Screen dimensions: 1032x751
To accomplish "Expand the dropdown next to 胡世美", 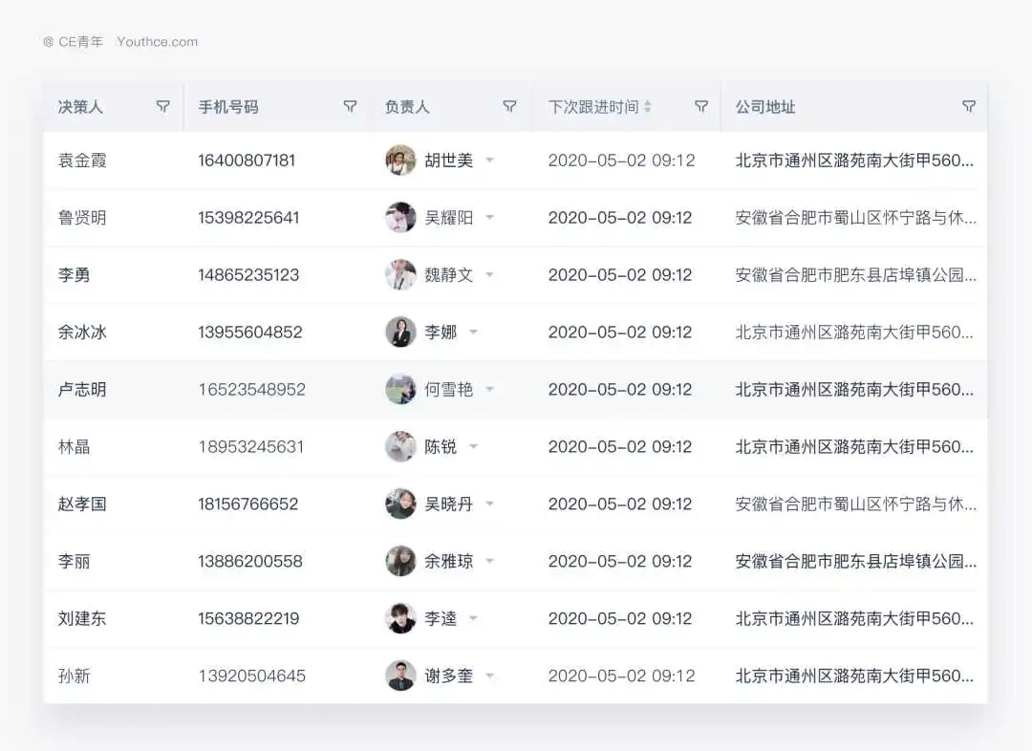I will pos(490,161).
